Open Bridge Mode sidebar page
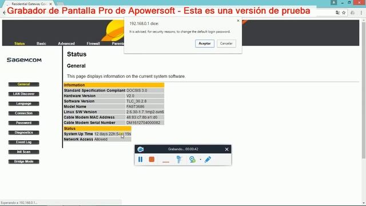 (23, 161)
